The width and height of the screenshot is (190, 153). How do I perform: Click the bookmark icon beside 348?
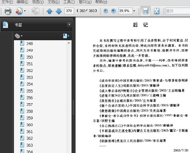[22, 43]
